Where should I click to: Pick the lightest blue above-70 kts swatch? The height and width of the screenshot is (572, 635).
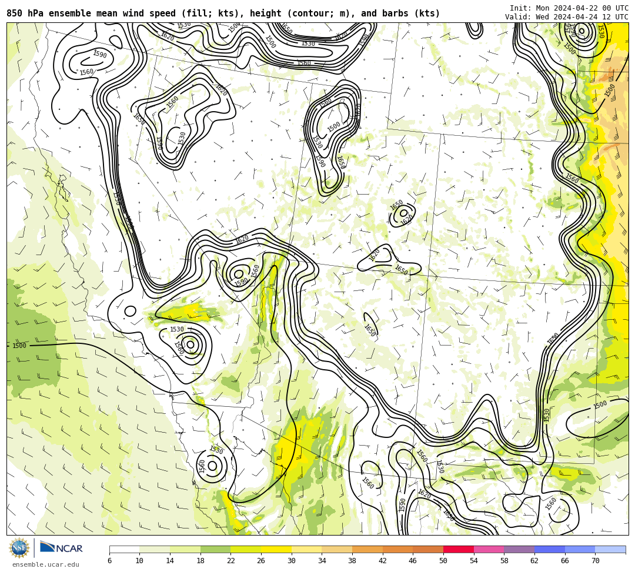pos(610,549)
